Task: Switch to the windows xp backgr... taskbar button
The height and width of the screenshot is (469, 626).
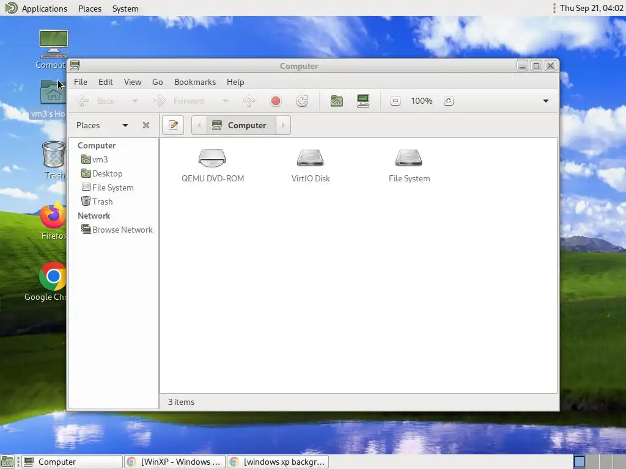Action: (x=278, y=462)
